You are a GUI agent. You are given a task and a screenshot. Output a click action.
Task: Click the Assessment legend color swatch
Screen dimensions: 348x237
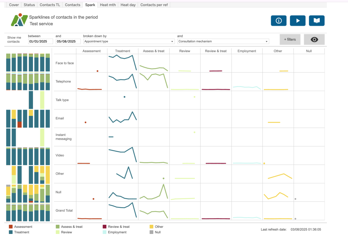click(11, 226)
